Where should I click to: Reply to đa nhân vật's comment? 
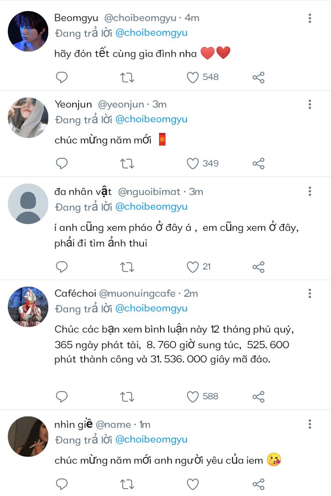click(x=62, y=267)
